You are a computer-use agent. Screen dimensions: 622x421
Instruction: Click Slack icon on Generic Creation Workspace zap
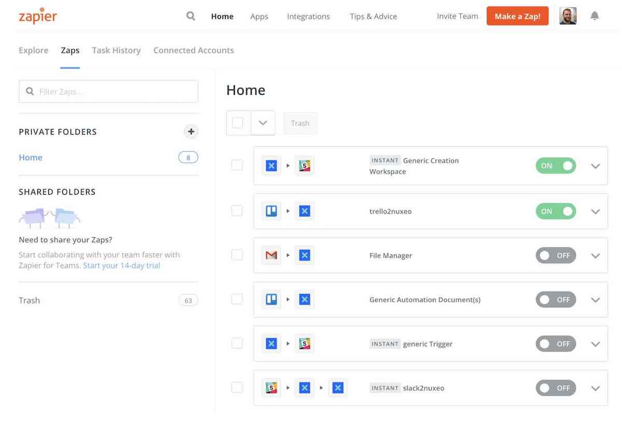305,166
